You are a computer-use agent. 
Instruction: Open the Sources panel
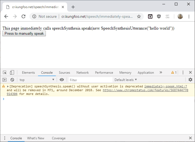pyautogui.click(x=64, y=73)
